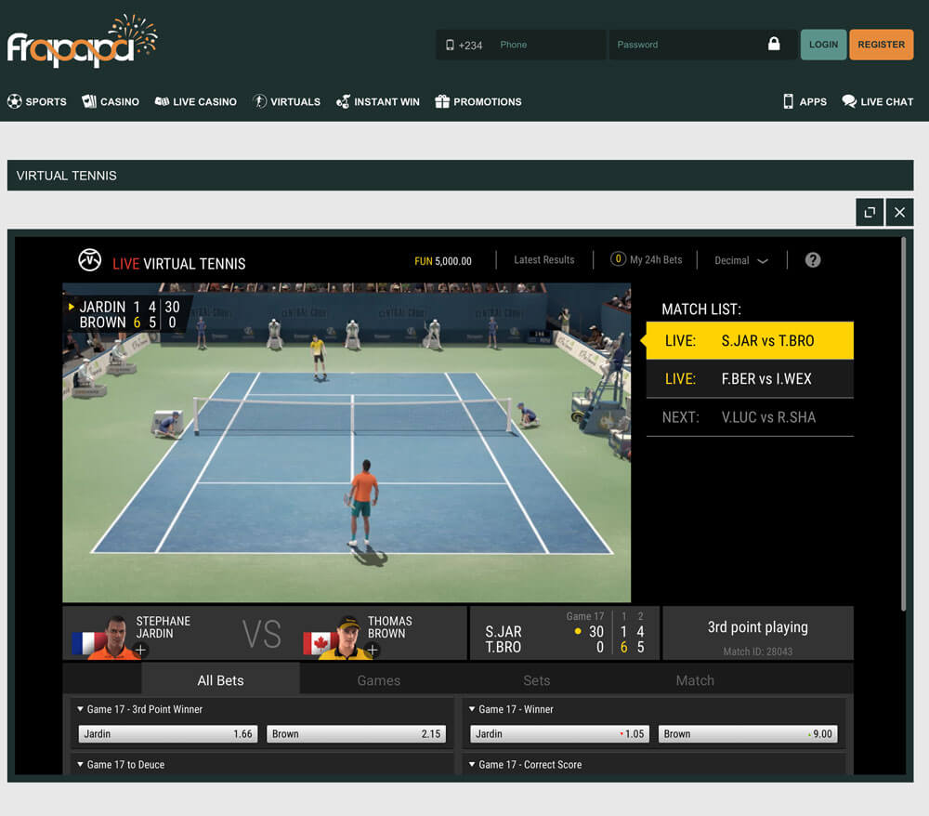Click the Register button

click(881, 45)
